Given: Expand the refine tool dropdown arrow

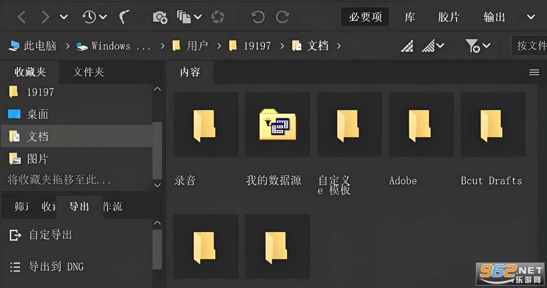Looking at the screenshot, I should [x=198, y=17].
